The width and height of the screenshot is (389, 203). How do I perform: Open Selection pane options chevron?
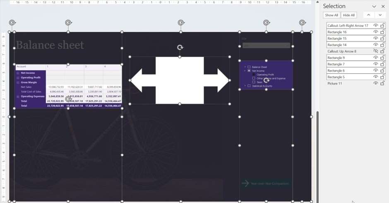(x=374, y=7)
